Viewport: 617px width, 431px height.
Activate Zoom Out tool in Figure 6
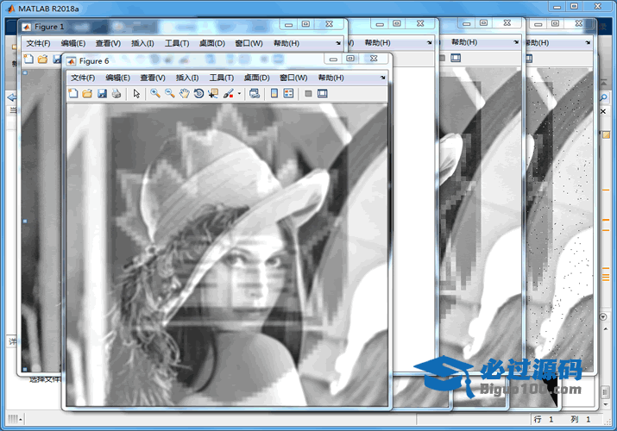170,93
